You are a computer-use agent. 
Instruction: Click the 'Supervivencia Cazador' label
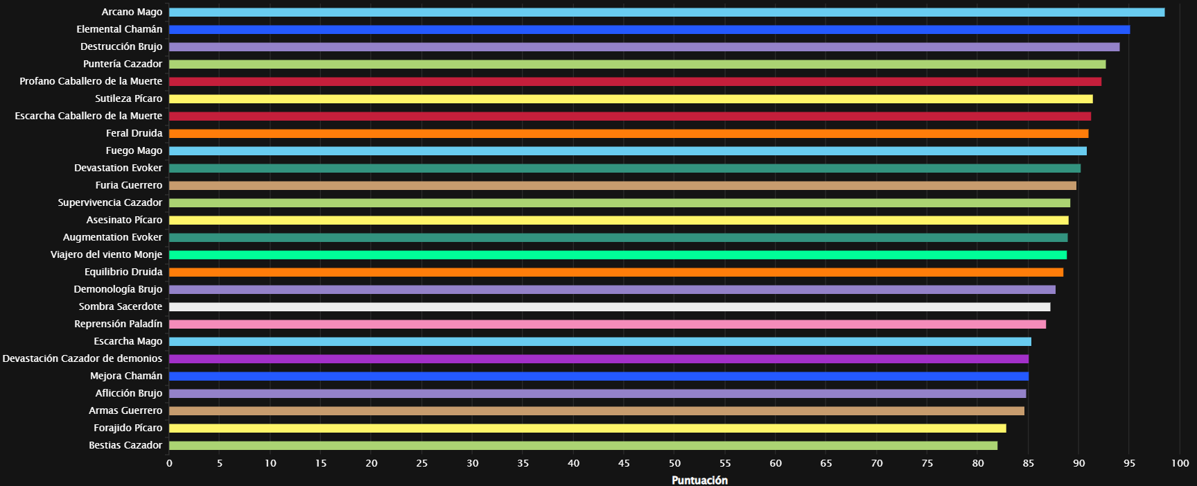pos(110,202)
